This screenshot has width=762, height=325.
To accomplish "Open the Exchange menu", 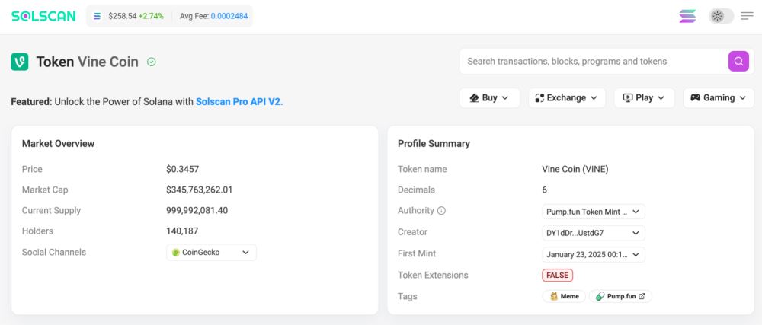I will (567, 98).
